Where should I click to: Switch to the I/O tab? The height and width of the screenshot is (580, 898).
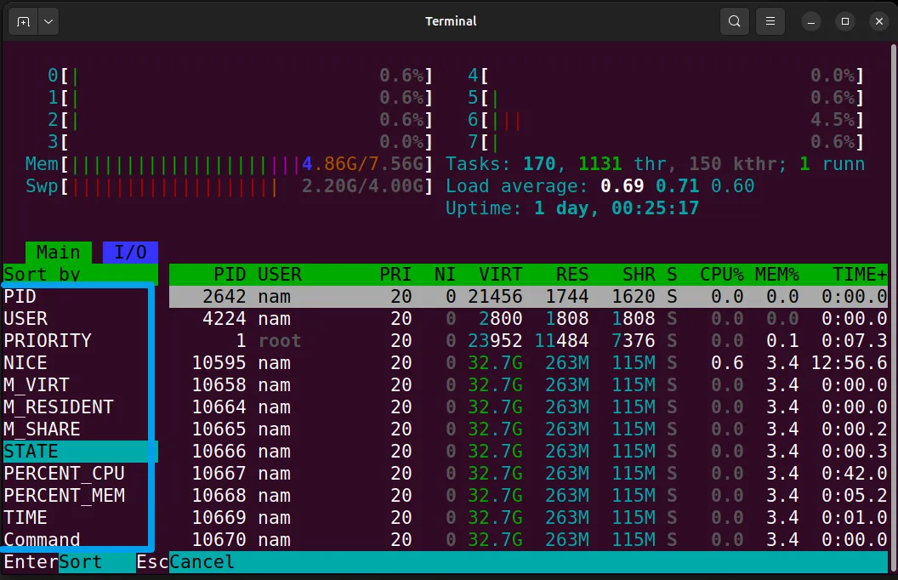pyautogui.click(x=131, y=252)
